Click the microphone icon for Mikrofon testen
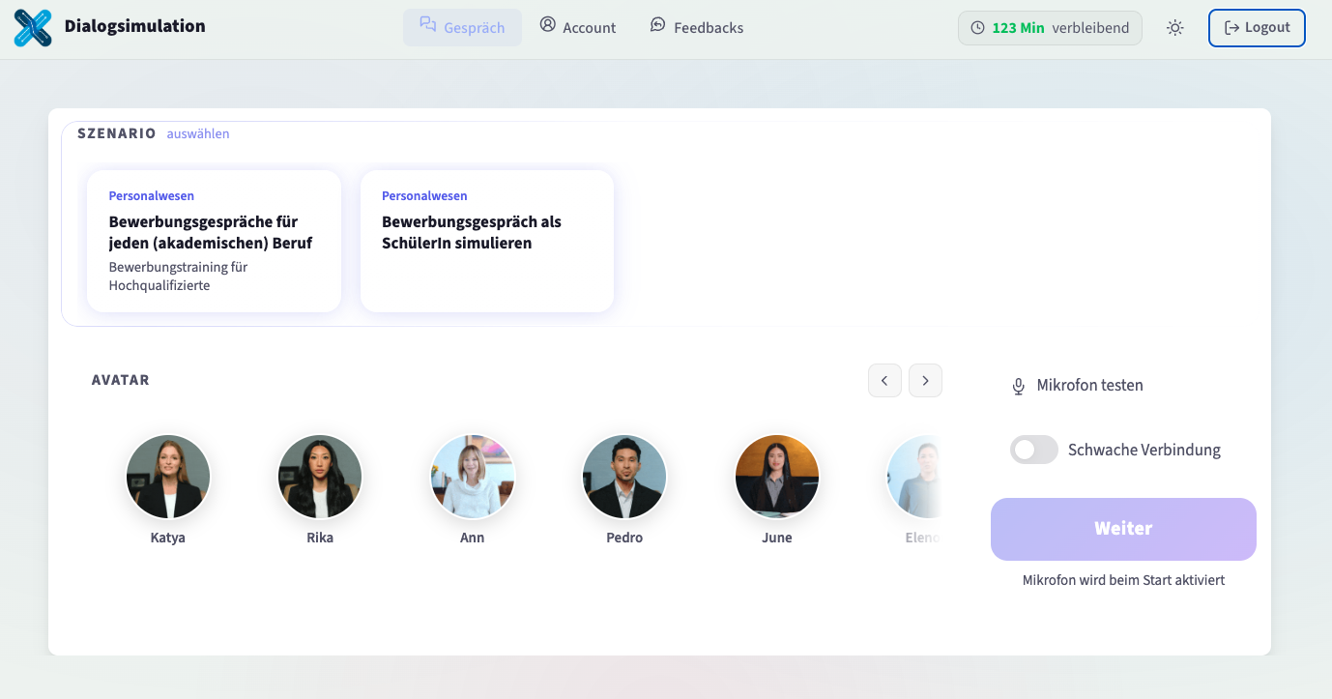 [x=1018, y=386]
